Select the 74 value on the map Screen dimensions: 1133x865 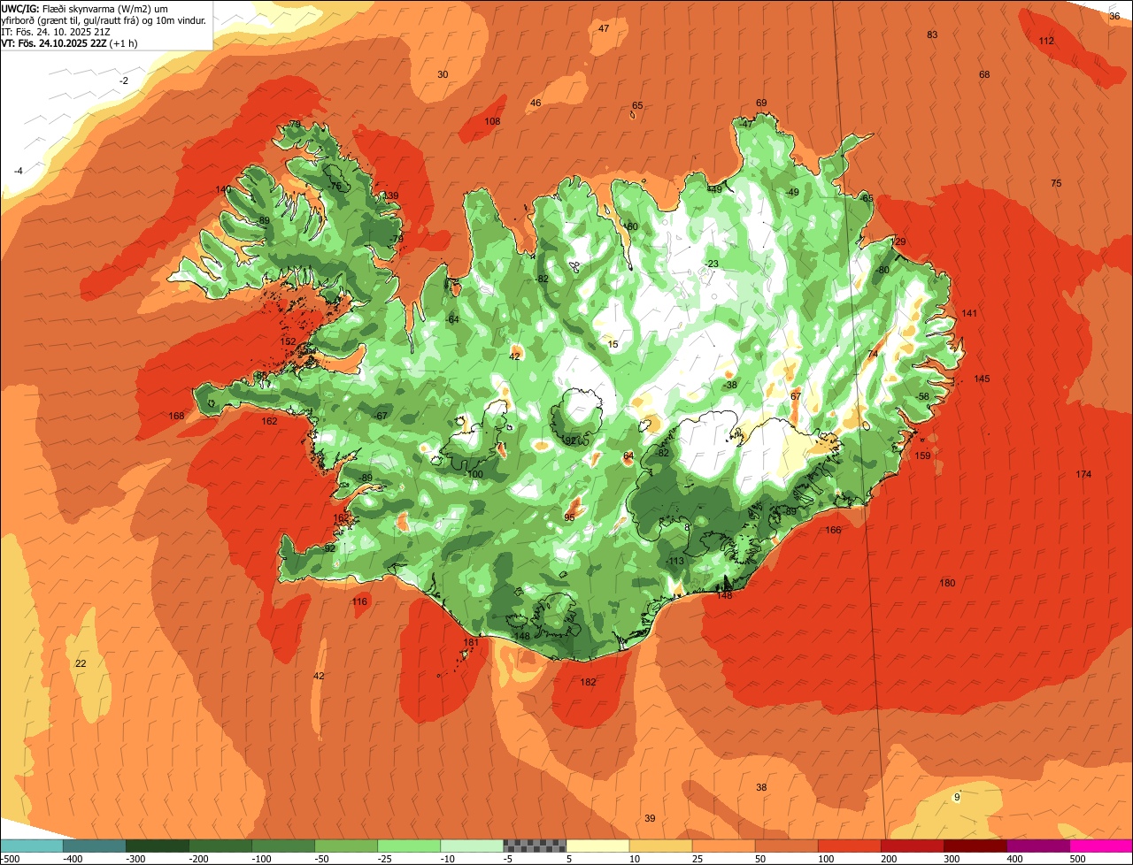(873, 354)
